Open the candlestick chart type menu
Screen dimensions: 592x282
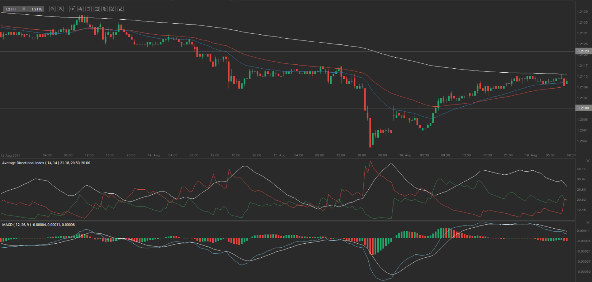pos(80,9)
